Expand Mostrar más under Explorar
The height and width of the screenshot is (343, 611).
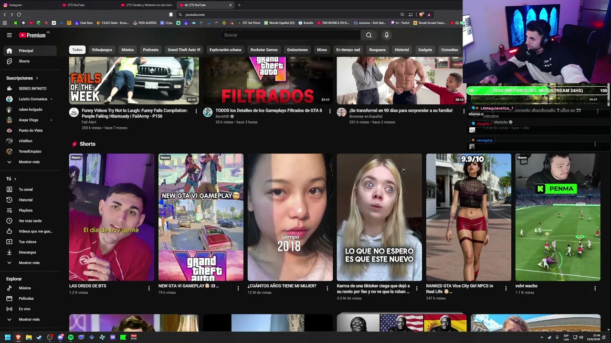[29, 320]
